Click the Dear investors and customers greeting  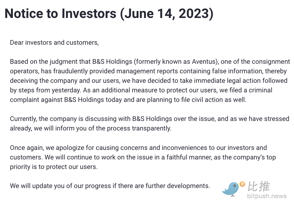[54, 43]
